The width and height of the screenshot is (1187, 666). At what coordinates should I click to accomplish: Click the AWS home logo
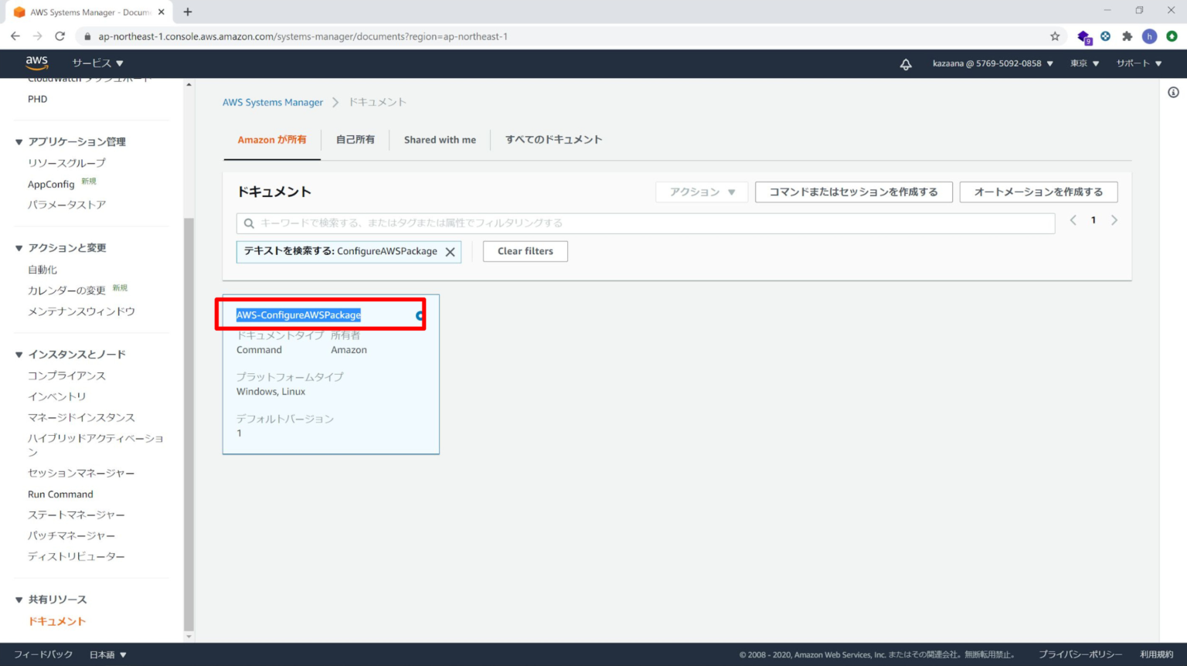[36, 63]
